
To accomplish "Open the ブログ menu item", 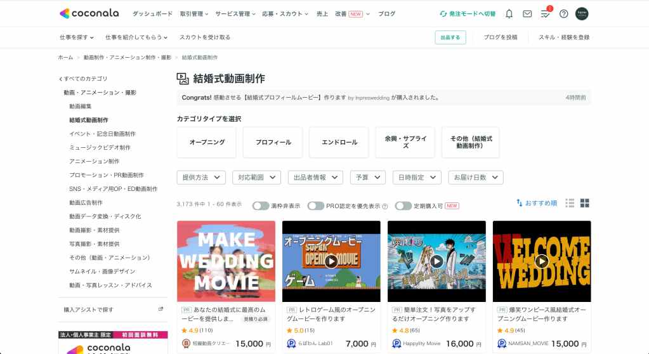I will [x=386, y=13].
